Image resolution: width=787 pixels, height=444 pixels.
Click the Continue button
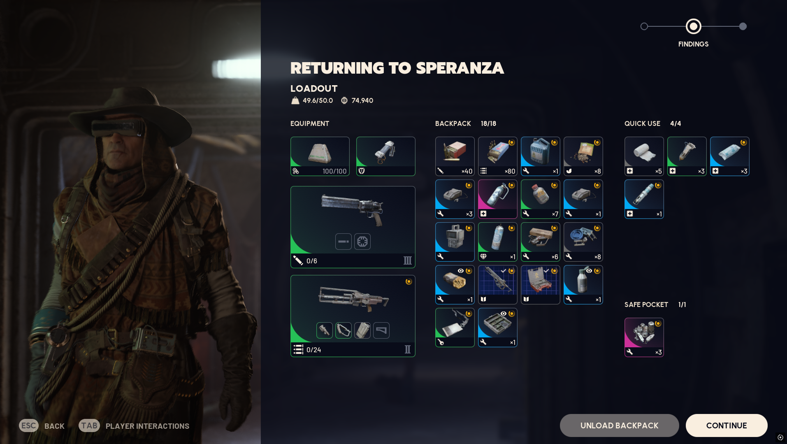(726, 425)
